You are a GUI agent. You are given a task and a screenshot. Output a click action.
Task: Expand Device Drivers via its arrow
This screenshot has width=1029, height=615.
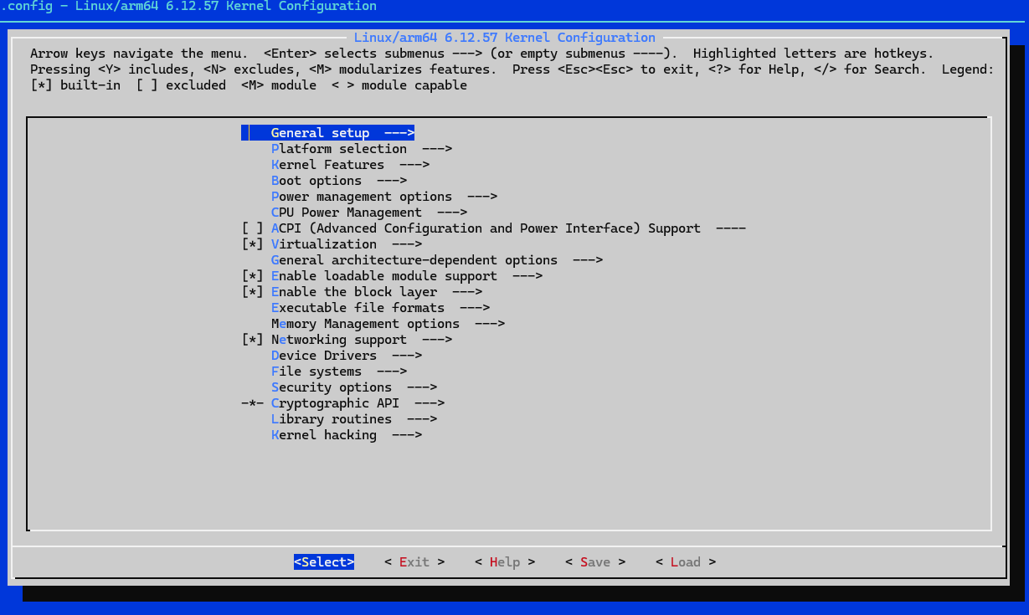[407, 356]
